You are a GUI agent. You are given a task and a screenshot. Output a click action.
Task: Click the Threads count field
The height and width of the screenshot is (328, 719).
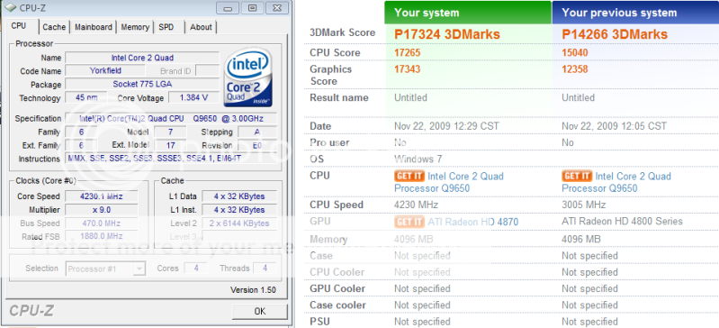point(265,268)
